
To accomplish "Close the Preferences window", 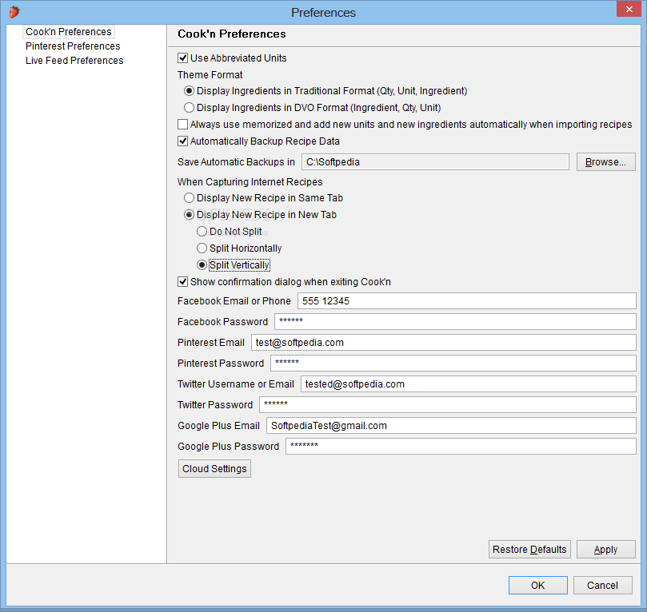I will tap(629, 9).
